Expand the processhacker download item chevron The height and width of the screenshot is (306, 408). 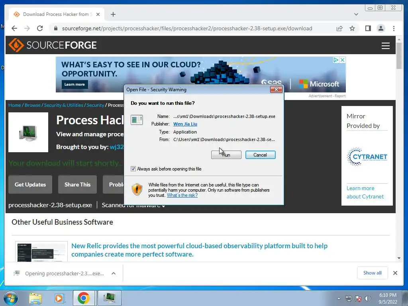[x=114, y=273]
